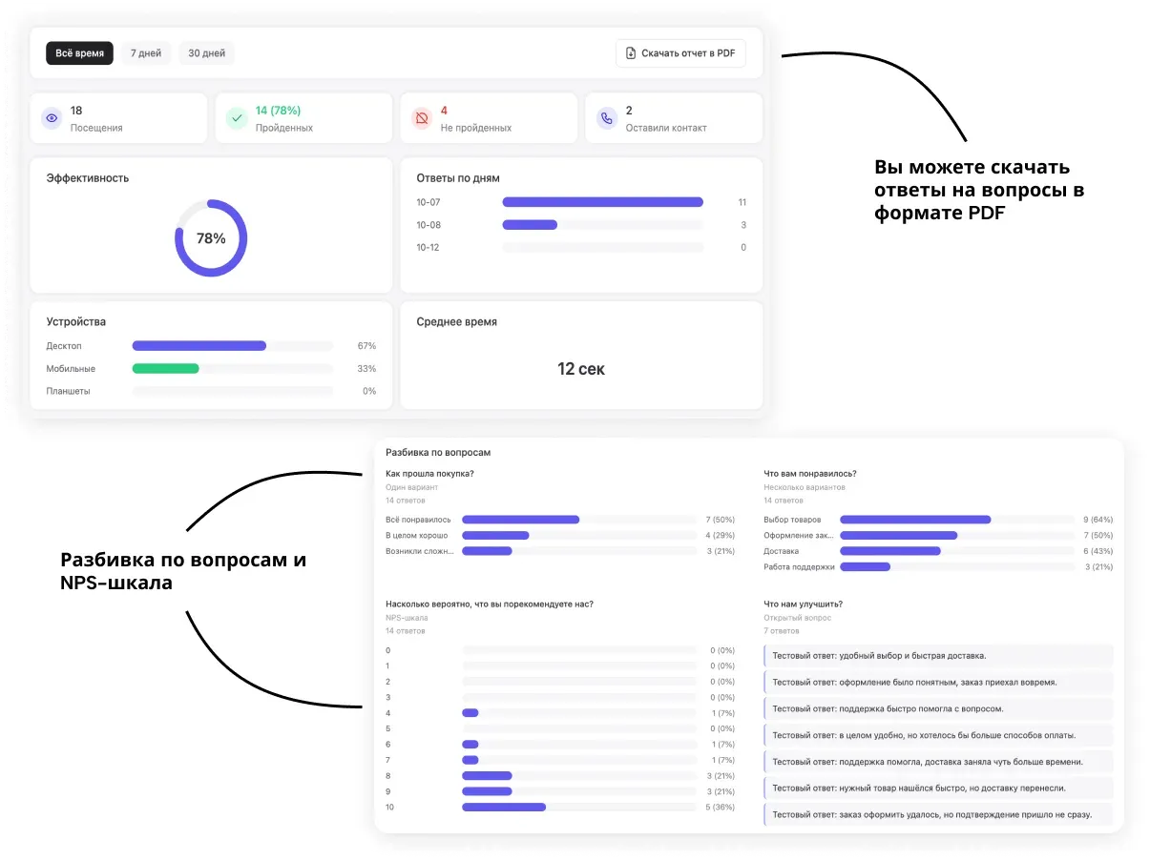
Task: Click the "Работа поддержки" answer row
Action: pyautogui.click(x=938, y=566)
